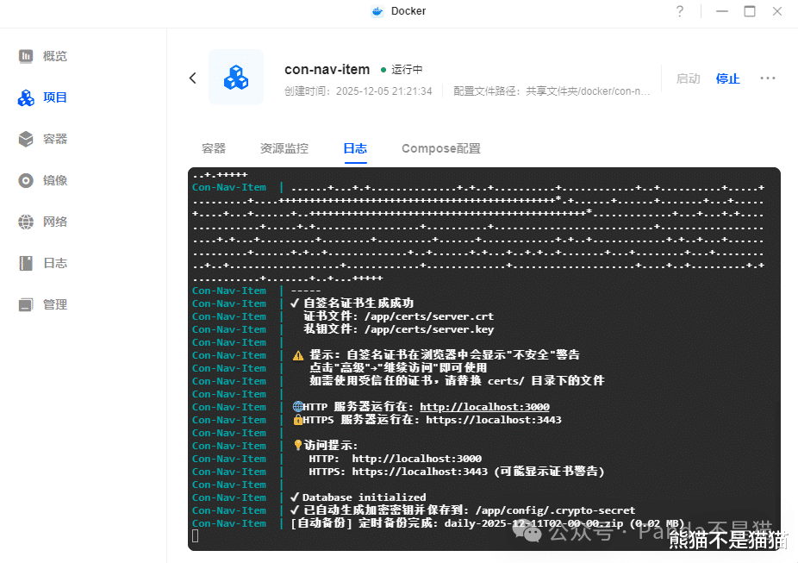Open the http://localhost:3000 link in log
798x563 pixels.
point(484,407)
